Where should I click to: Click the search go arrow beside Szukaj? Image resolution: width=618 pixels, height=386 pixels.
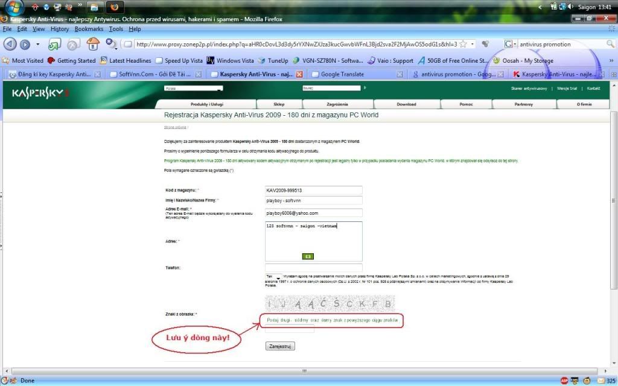coord(365,88)
